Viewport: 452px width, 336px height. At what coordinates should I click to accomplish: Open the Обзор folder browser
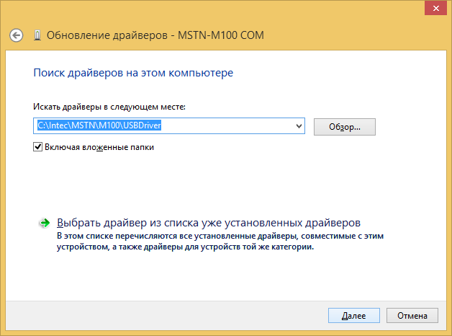[x=345, y=127]
